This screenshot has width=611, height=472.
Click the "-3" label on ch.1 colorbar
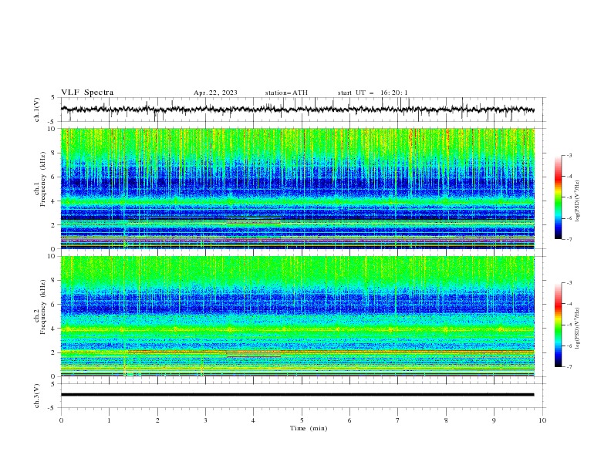coord(569,155)
